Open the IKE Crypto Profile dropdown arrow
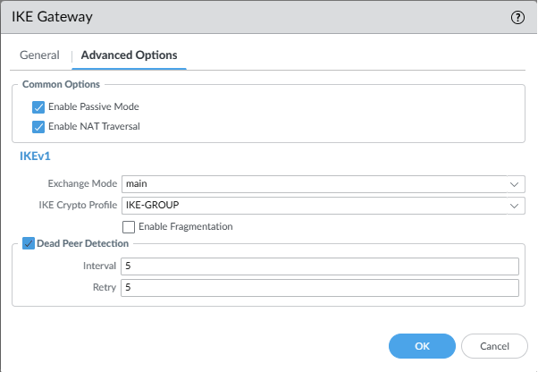 [x=514, y=206]
